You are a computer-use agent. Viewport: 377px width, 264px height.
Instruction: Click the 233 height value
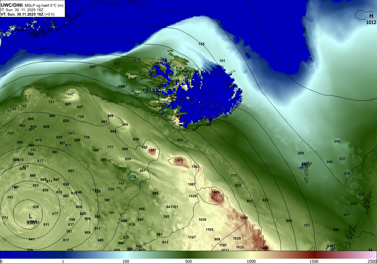133,177
